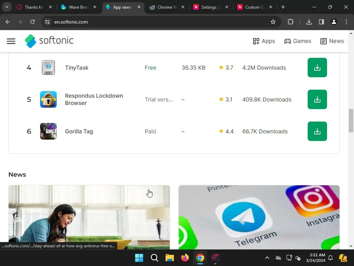Click the Softonic logo
The width and height of the screenshot is (354, 266).
coord(49,41)
